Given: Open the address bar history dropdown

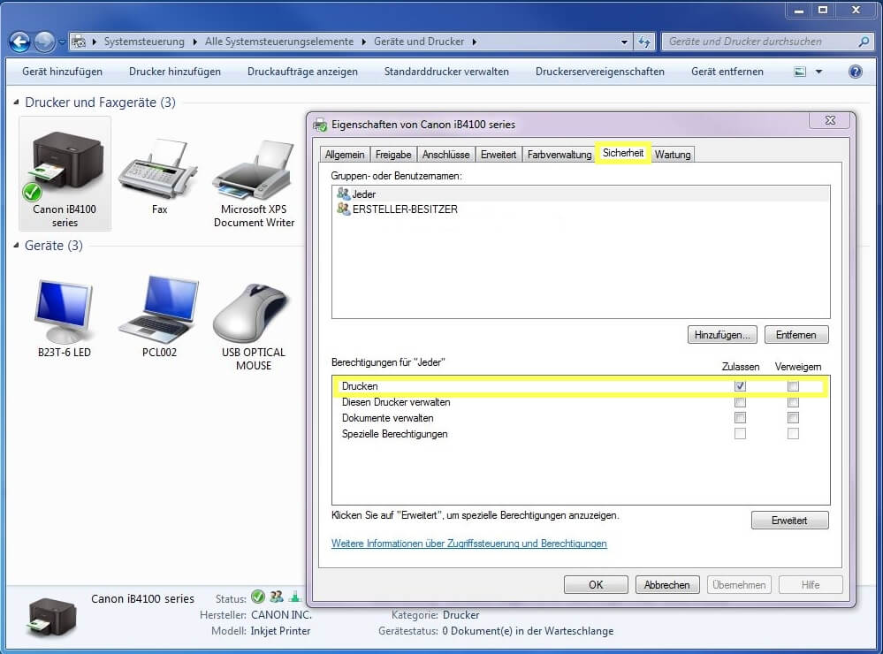Looking at the screenshot, I should click(x=624, y=42).
